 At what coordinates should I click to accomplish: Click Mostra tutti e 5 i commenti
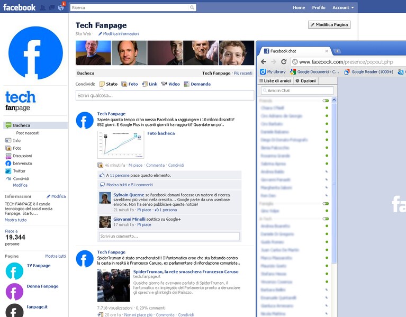(130, 185)
